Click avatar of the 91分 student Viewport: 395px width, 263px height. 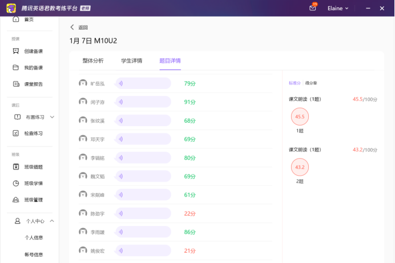pos(83,102)
